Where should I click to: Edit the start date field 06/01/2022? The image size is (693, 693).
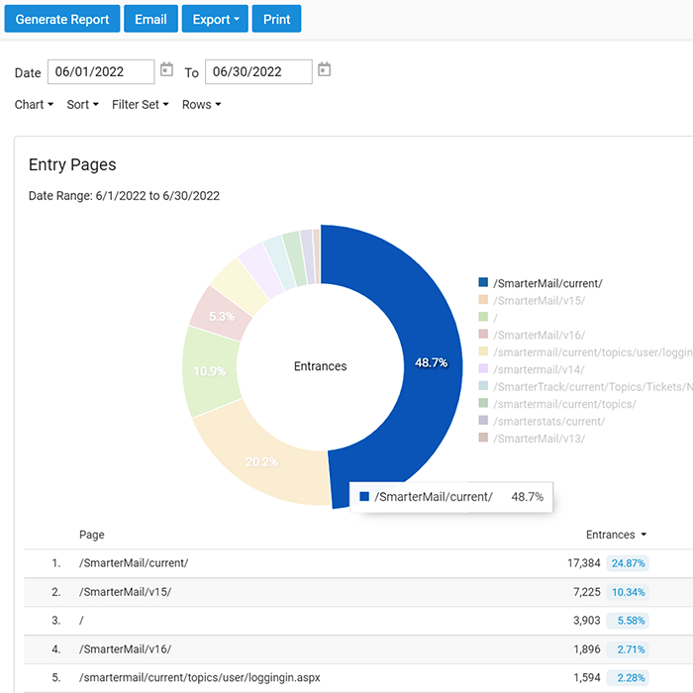point(101,71)
